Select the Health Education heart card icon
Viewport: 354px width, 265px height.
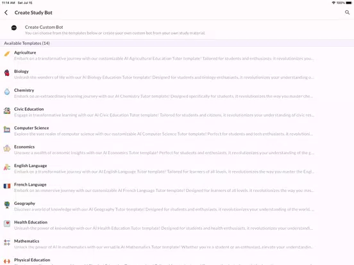7,224
